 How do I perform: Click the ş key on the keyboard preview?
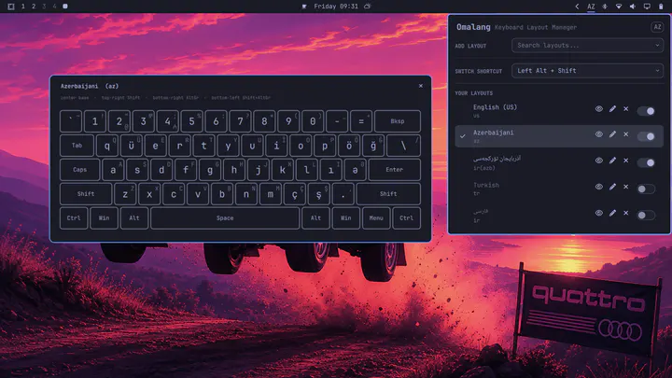coord(318,194)
